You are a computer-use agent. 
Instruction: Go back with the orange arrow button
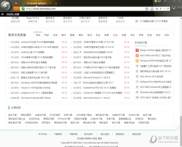(x=16, y=9)
